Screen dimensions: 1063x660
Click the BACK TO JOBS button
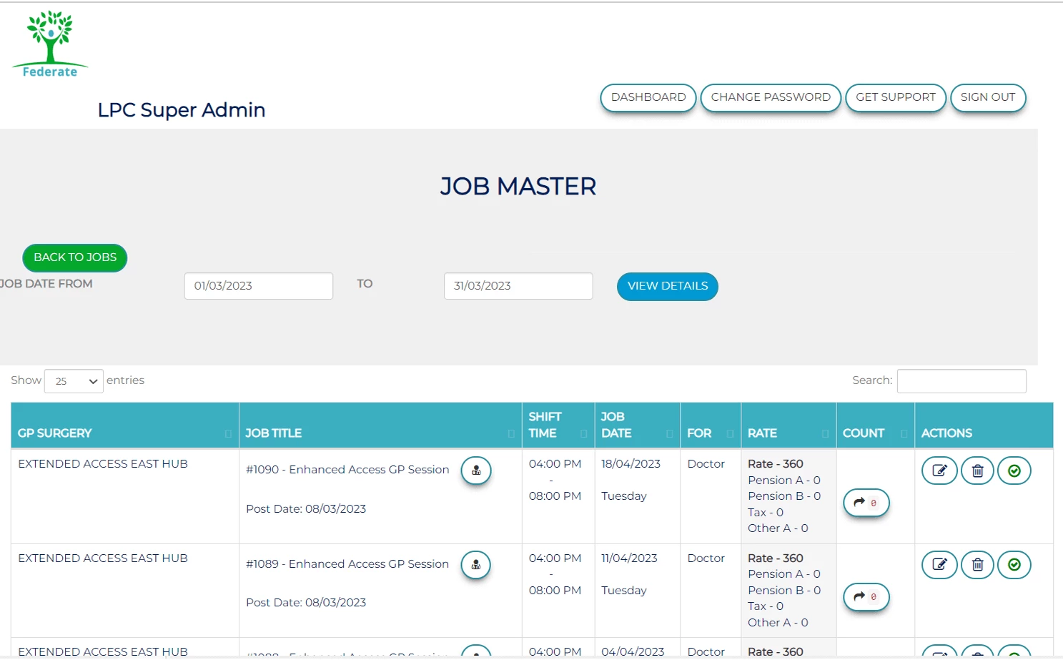[74, 257]
